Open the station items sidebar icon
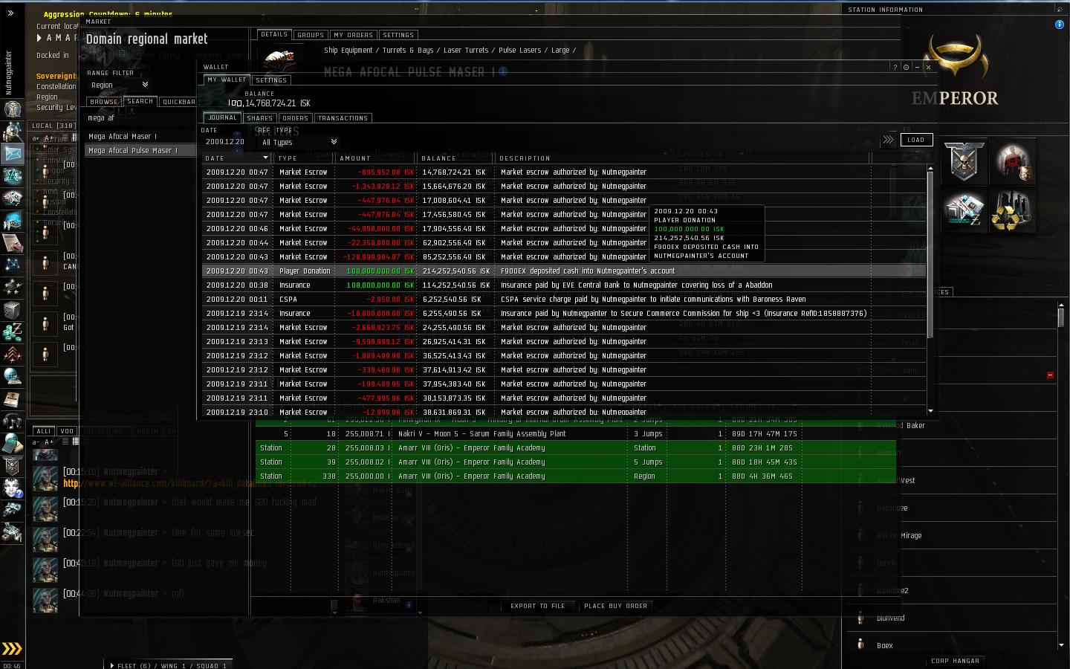Screen dimensions: 1070x669 point(13,533)
